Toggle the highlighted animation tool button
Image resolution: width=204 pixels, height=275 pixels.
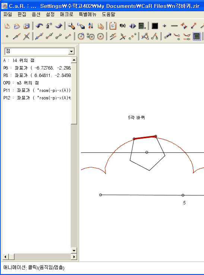tap(197, 36)
